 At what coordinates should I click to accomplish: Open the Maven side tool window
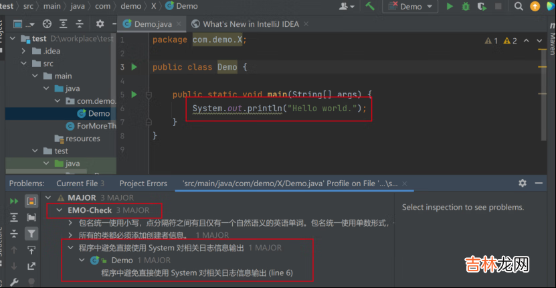pos(552,39)
